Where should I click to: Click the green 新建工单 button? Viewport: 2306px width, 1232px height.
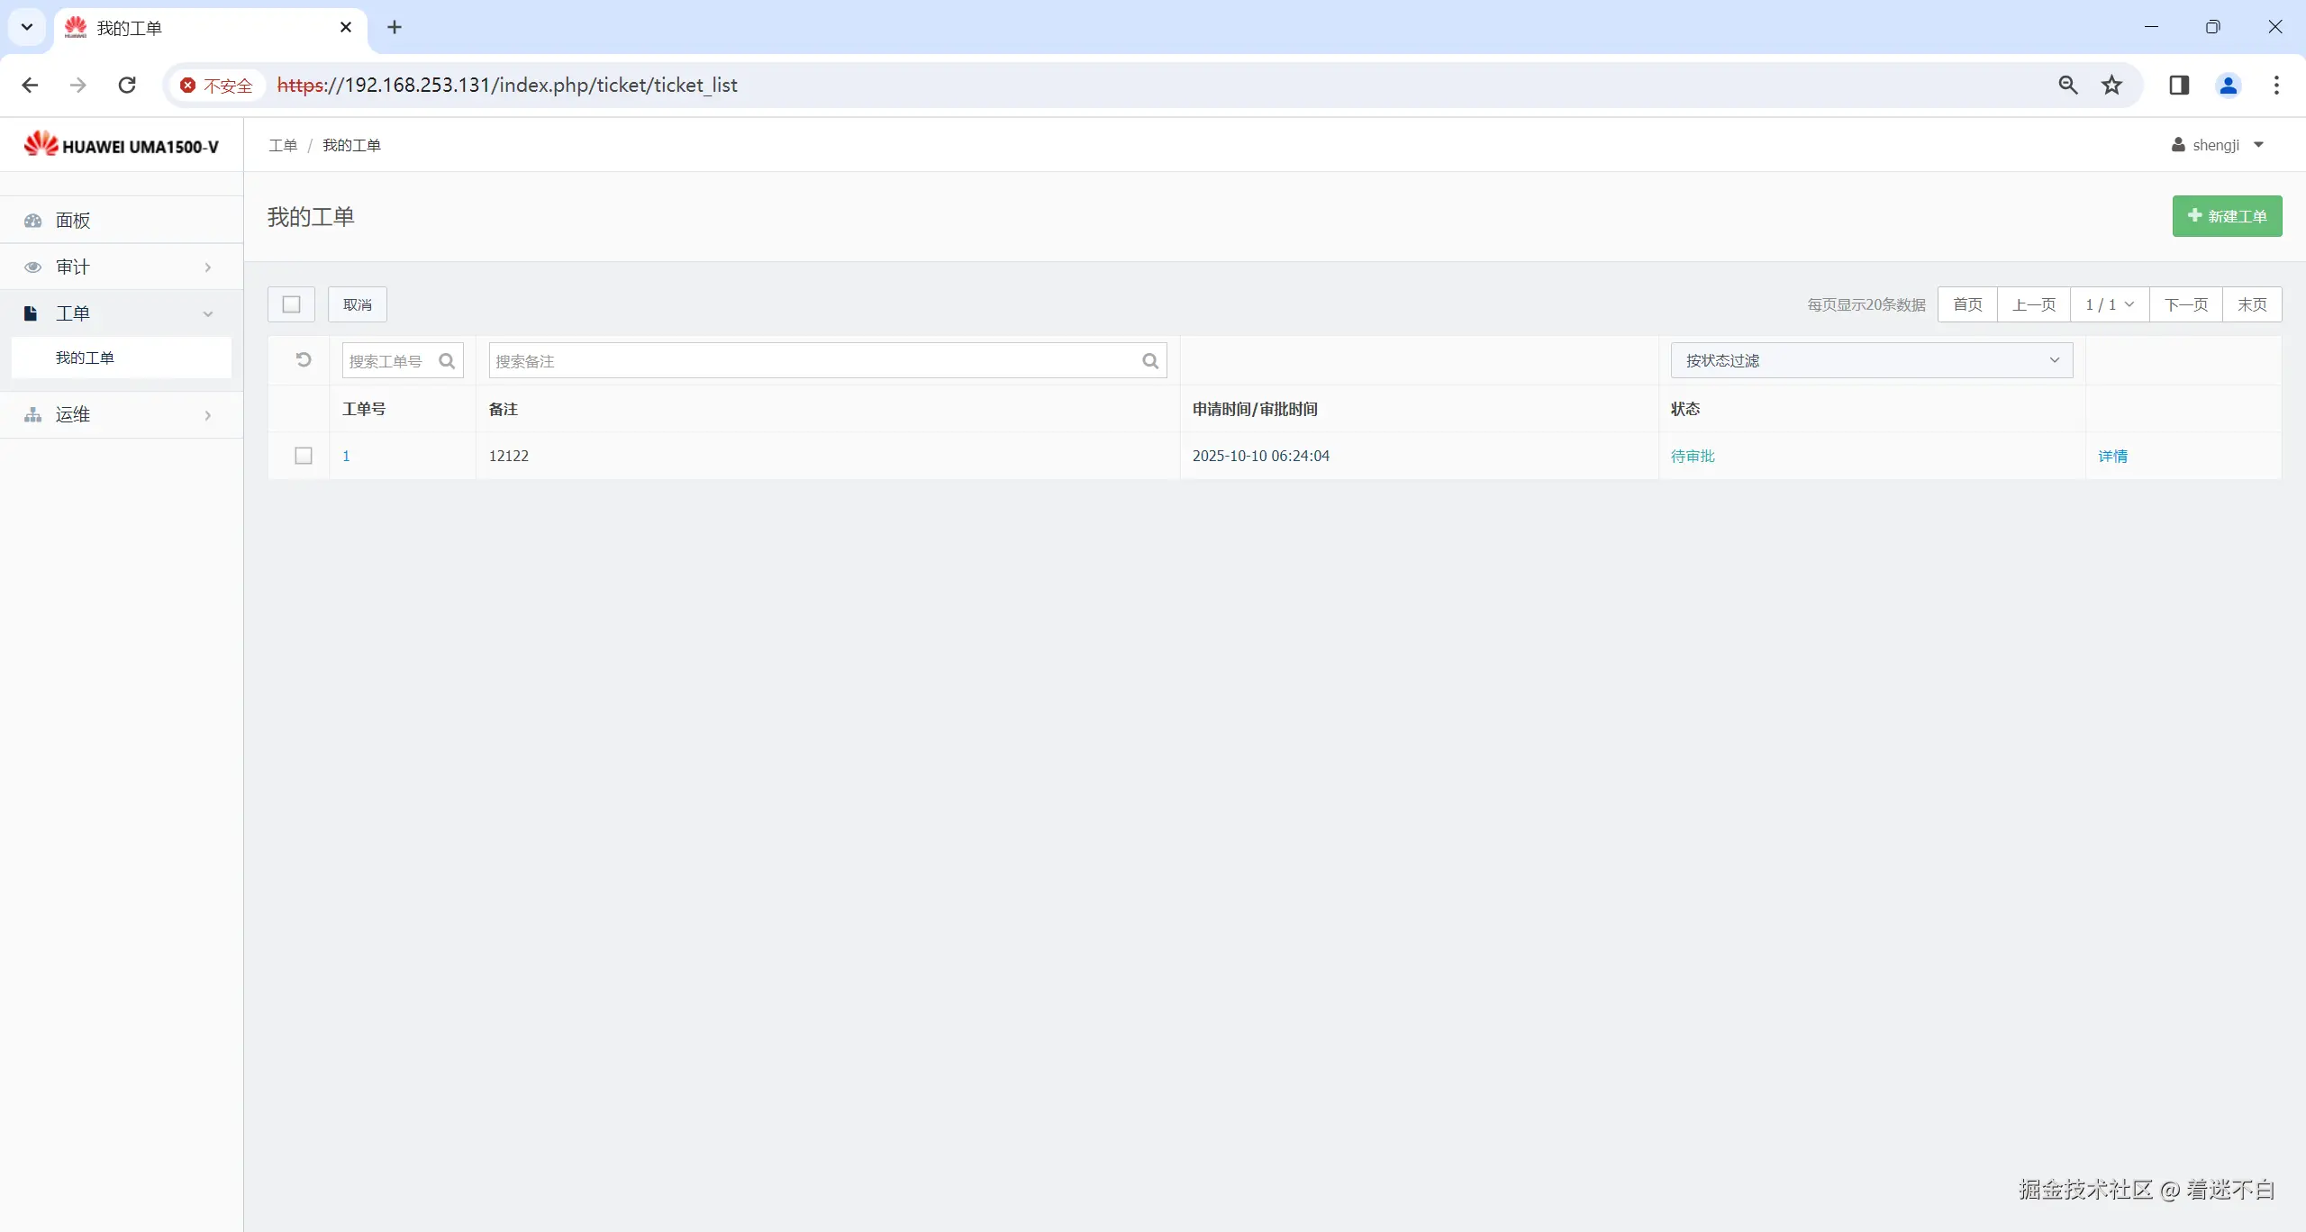tap(2227, 216)
